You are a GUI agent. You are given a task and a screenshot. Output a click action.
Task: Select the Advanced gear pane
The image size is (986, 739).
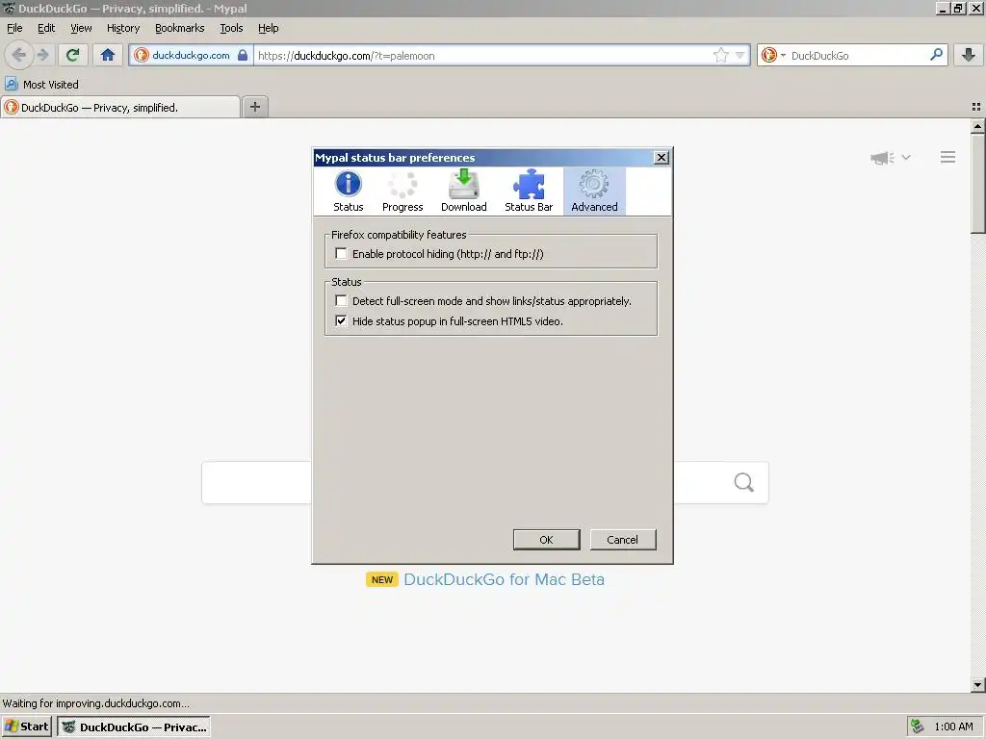[x=594, y=191]
